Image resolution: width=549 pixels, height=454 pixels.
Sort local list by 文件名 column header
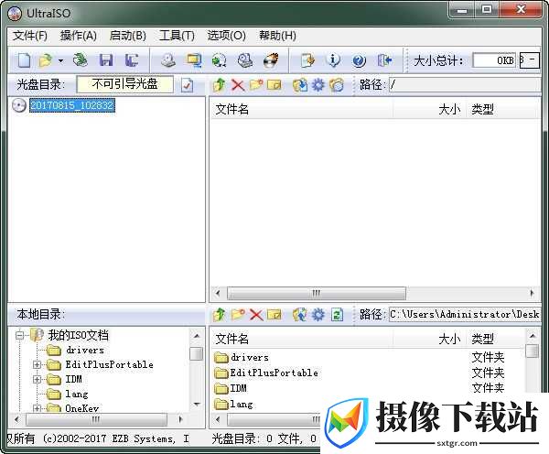302,339
